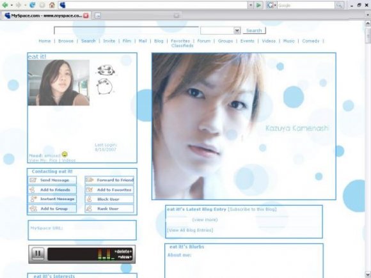Open the Events navigation link
371x278 pixels.
[248, 41]
